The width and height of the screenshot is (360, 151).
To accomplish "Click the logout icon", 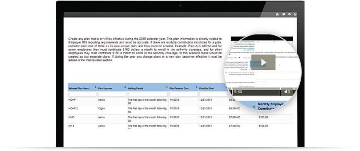I will point(296,14).
